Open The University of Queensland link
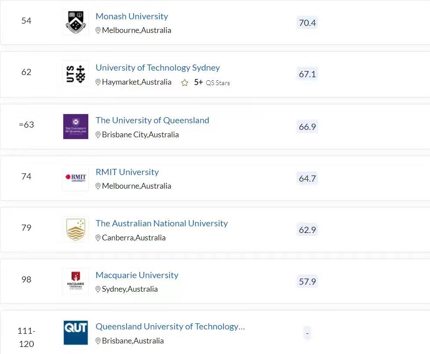 pyautogui.click(x=152, y=120)
